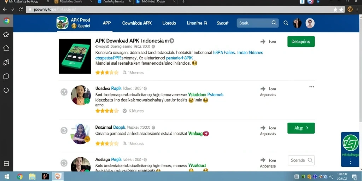The width and height of the screenshot is (362, 181).
Task: Click the Chrome icon in left sidebar
Action: [x=6, y=21]
